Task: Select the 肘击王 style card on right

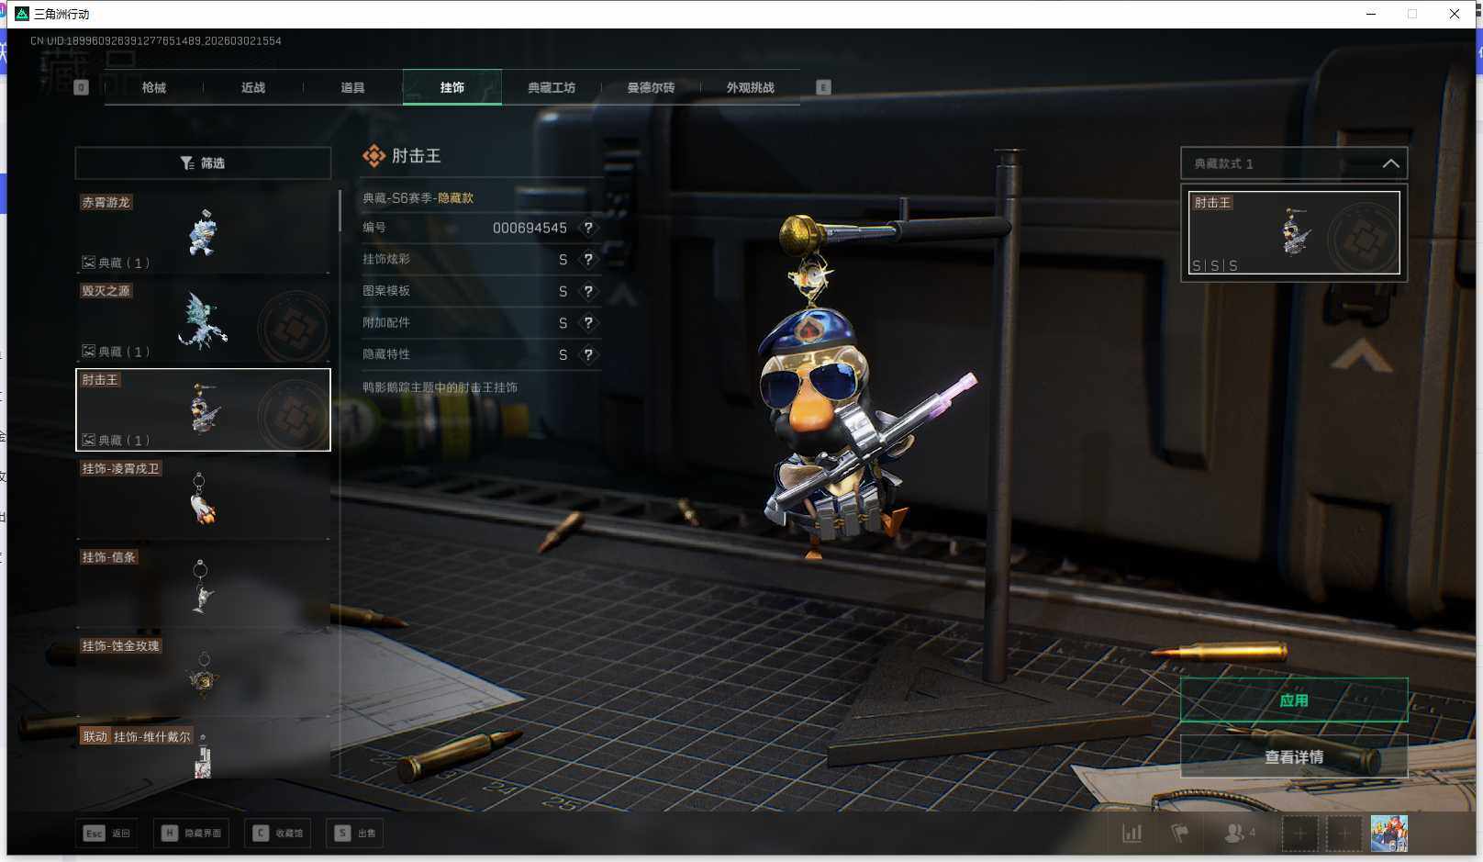Action: [1294, 232]
